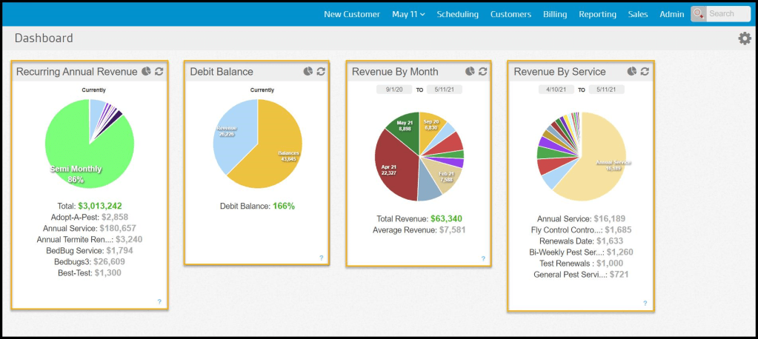758x339 pixels.
Task: Refresh the Revenue By Service widget
Action: 645,72
